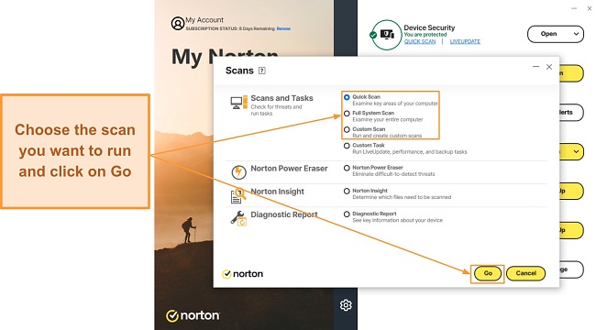Click the Diagnostic Report heading text
The height and width of the screenshot is (330, 596).
284,214
